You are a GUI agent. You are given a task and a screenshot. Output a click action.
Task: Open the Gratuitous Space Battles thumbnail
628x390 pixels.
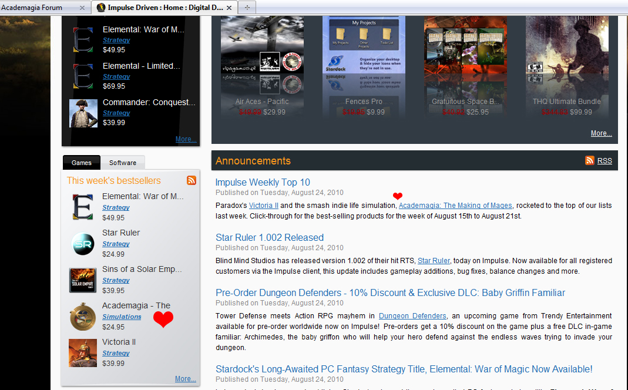(x=465, y=45)
